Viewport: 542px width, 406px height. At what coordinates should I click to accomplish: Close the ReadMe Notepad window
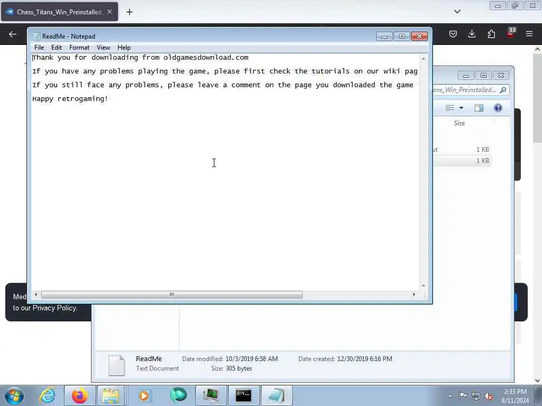[419, 36]
